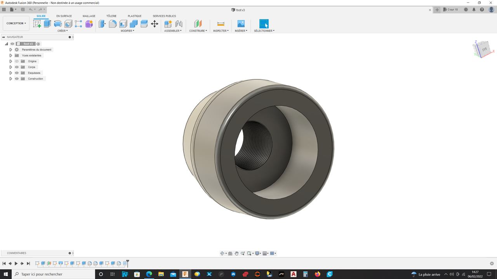Open the Help question mark menu

click(482, 10)
